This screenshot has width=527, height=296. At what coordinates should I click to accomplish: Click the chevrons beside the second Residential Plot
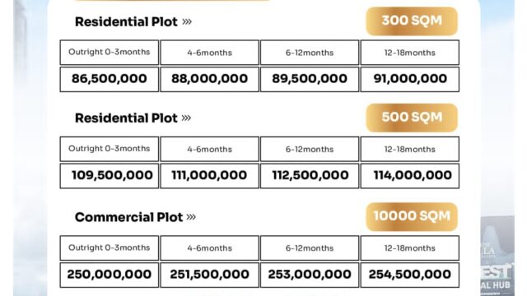[186, 118]
